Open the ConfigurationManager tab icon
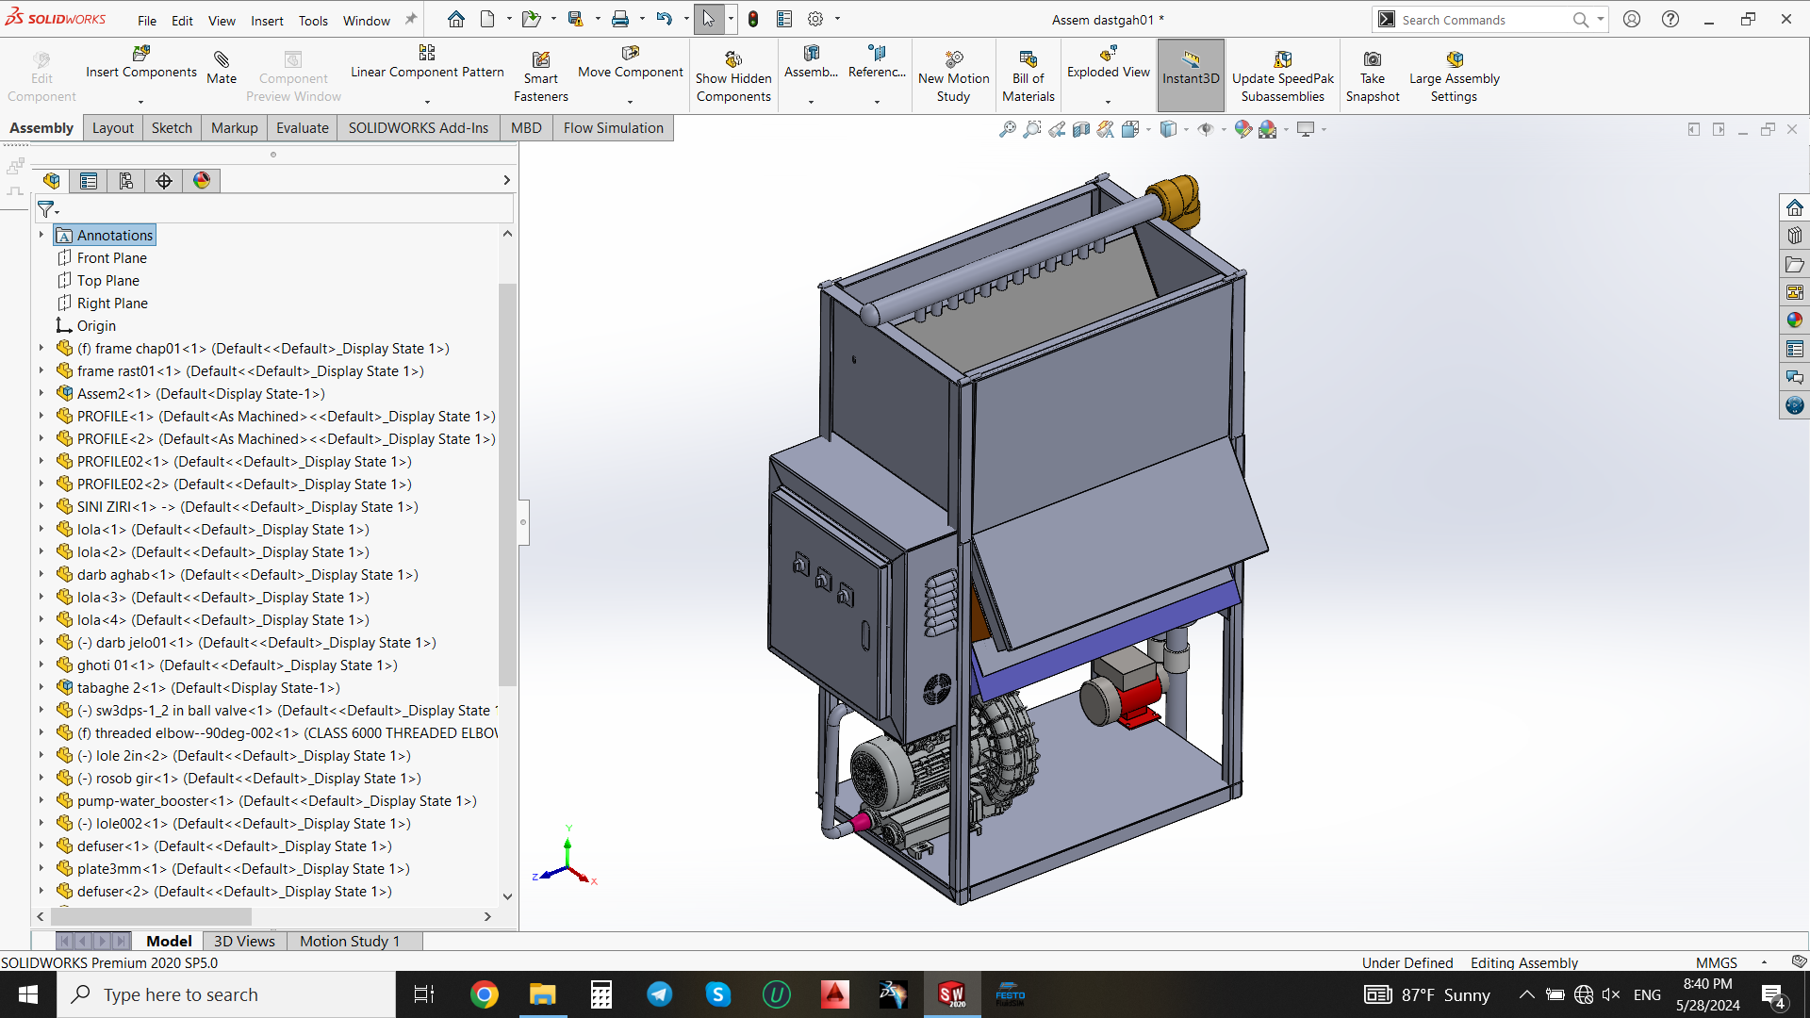Viewport: 1810px width, 1018px height. pos(126,181)
